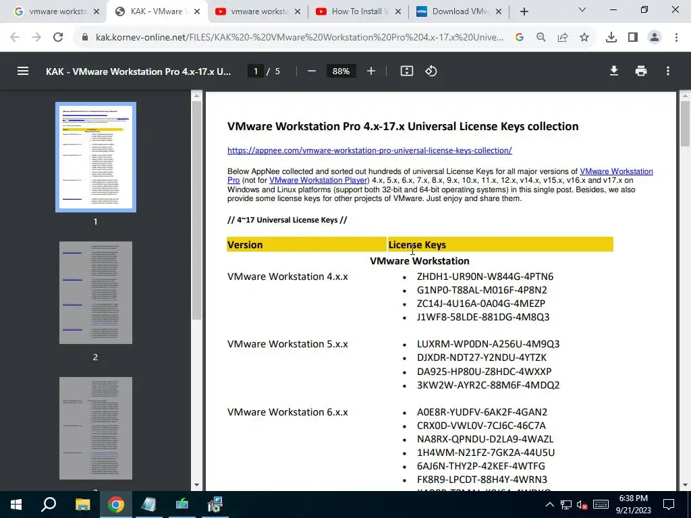The height and width of the screenshot is (518, 691).
Task: Go back in browser history
Action: [x=15, y=38]
